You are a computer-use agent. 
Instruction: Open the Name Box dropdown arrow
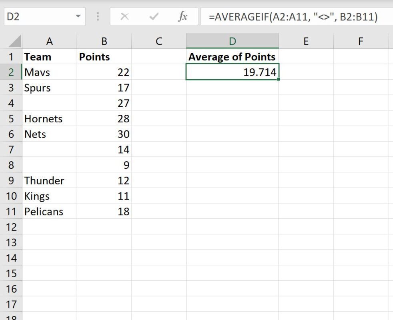coord(78,16)
